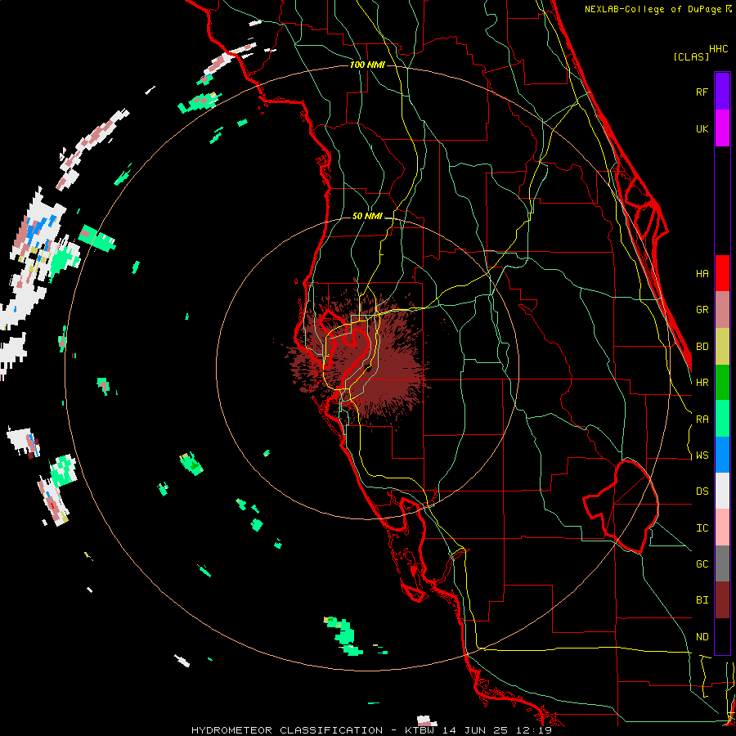The height and width of the screenshot is (736, 736).
Task: Click the RA light green legend swatch
Action: (x=722, y=419)
